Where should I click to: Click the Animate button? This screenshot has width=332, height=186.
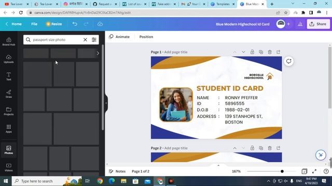(119, 37)
